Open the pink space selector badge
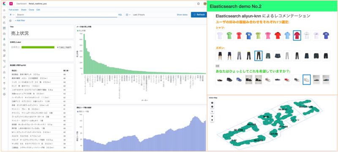The image size is (338, 152). (x=11, y=4)
